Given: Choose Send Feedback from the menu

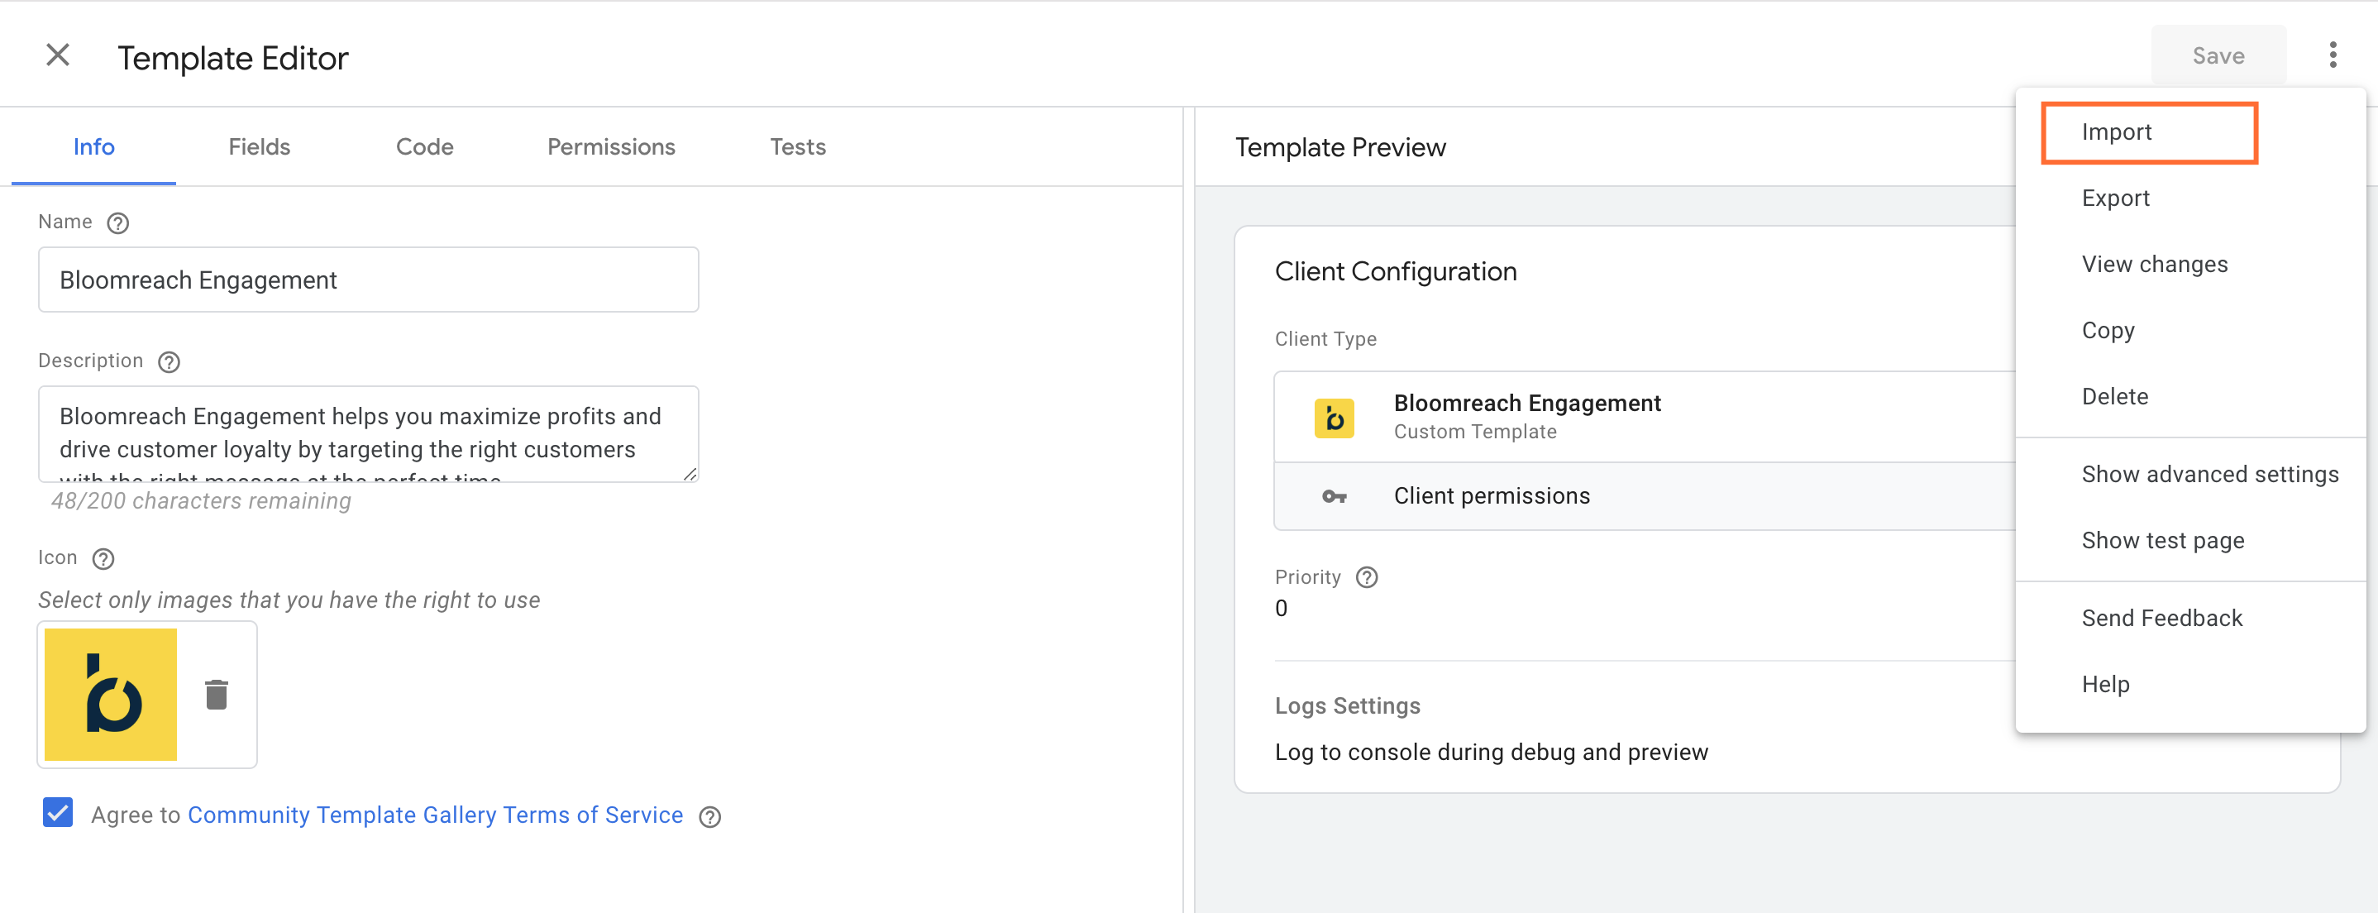Looking at the screenshot, I should tap(2190, 619).
